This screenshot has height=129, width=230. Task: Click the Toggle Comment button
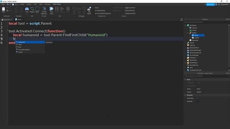130,8
